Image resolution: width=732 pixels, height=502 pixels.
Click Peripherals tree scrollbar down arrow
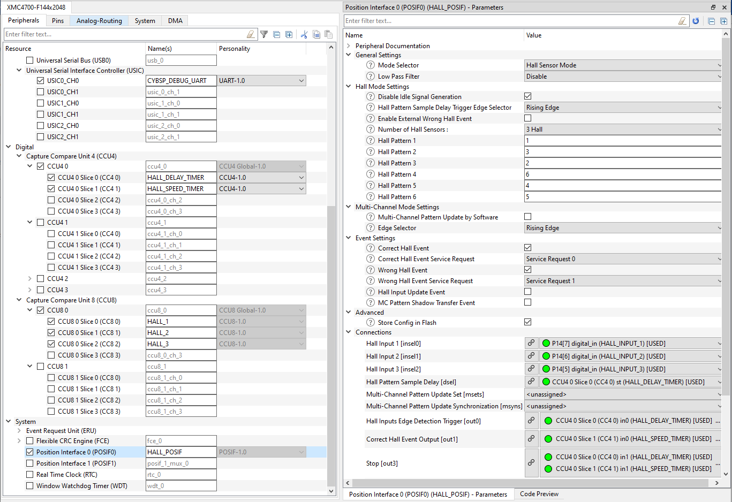(x=331, y=491)
